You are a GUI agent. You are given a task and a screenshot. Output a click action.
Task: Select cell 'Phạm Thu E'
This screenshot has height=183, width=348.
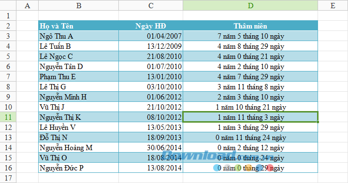click(79, 76)
